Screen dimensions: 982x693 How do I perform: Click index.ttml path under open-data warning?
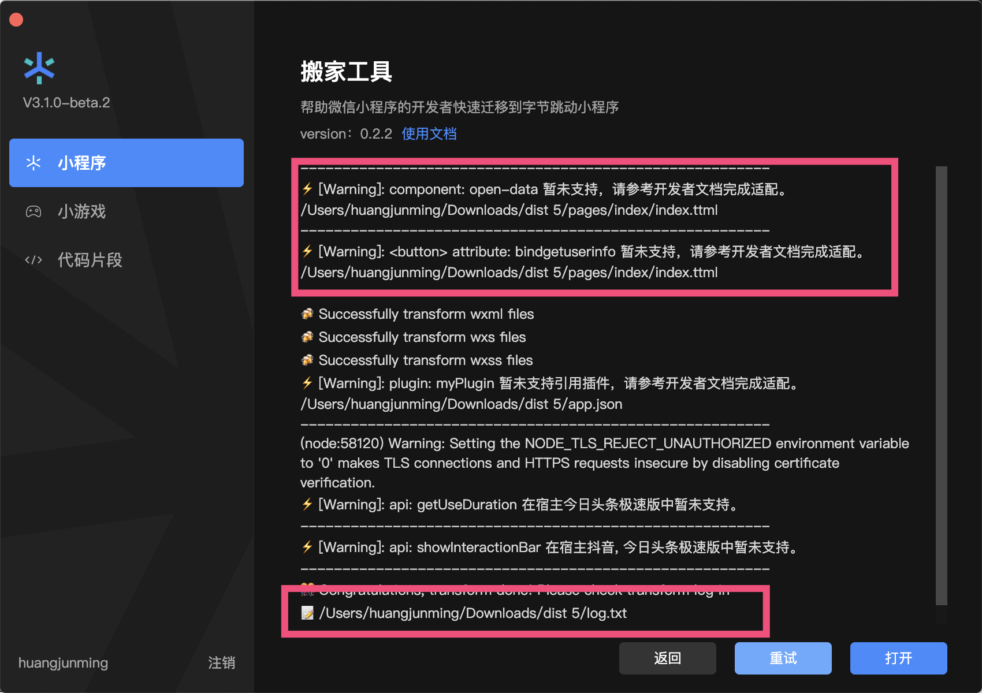(x=509, y=210)
